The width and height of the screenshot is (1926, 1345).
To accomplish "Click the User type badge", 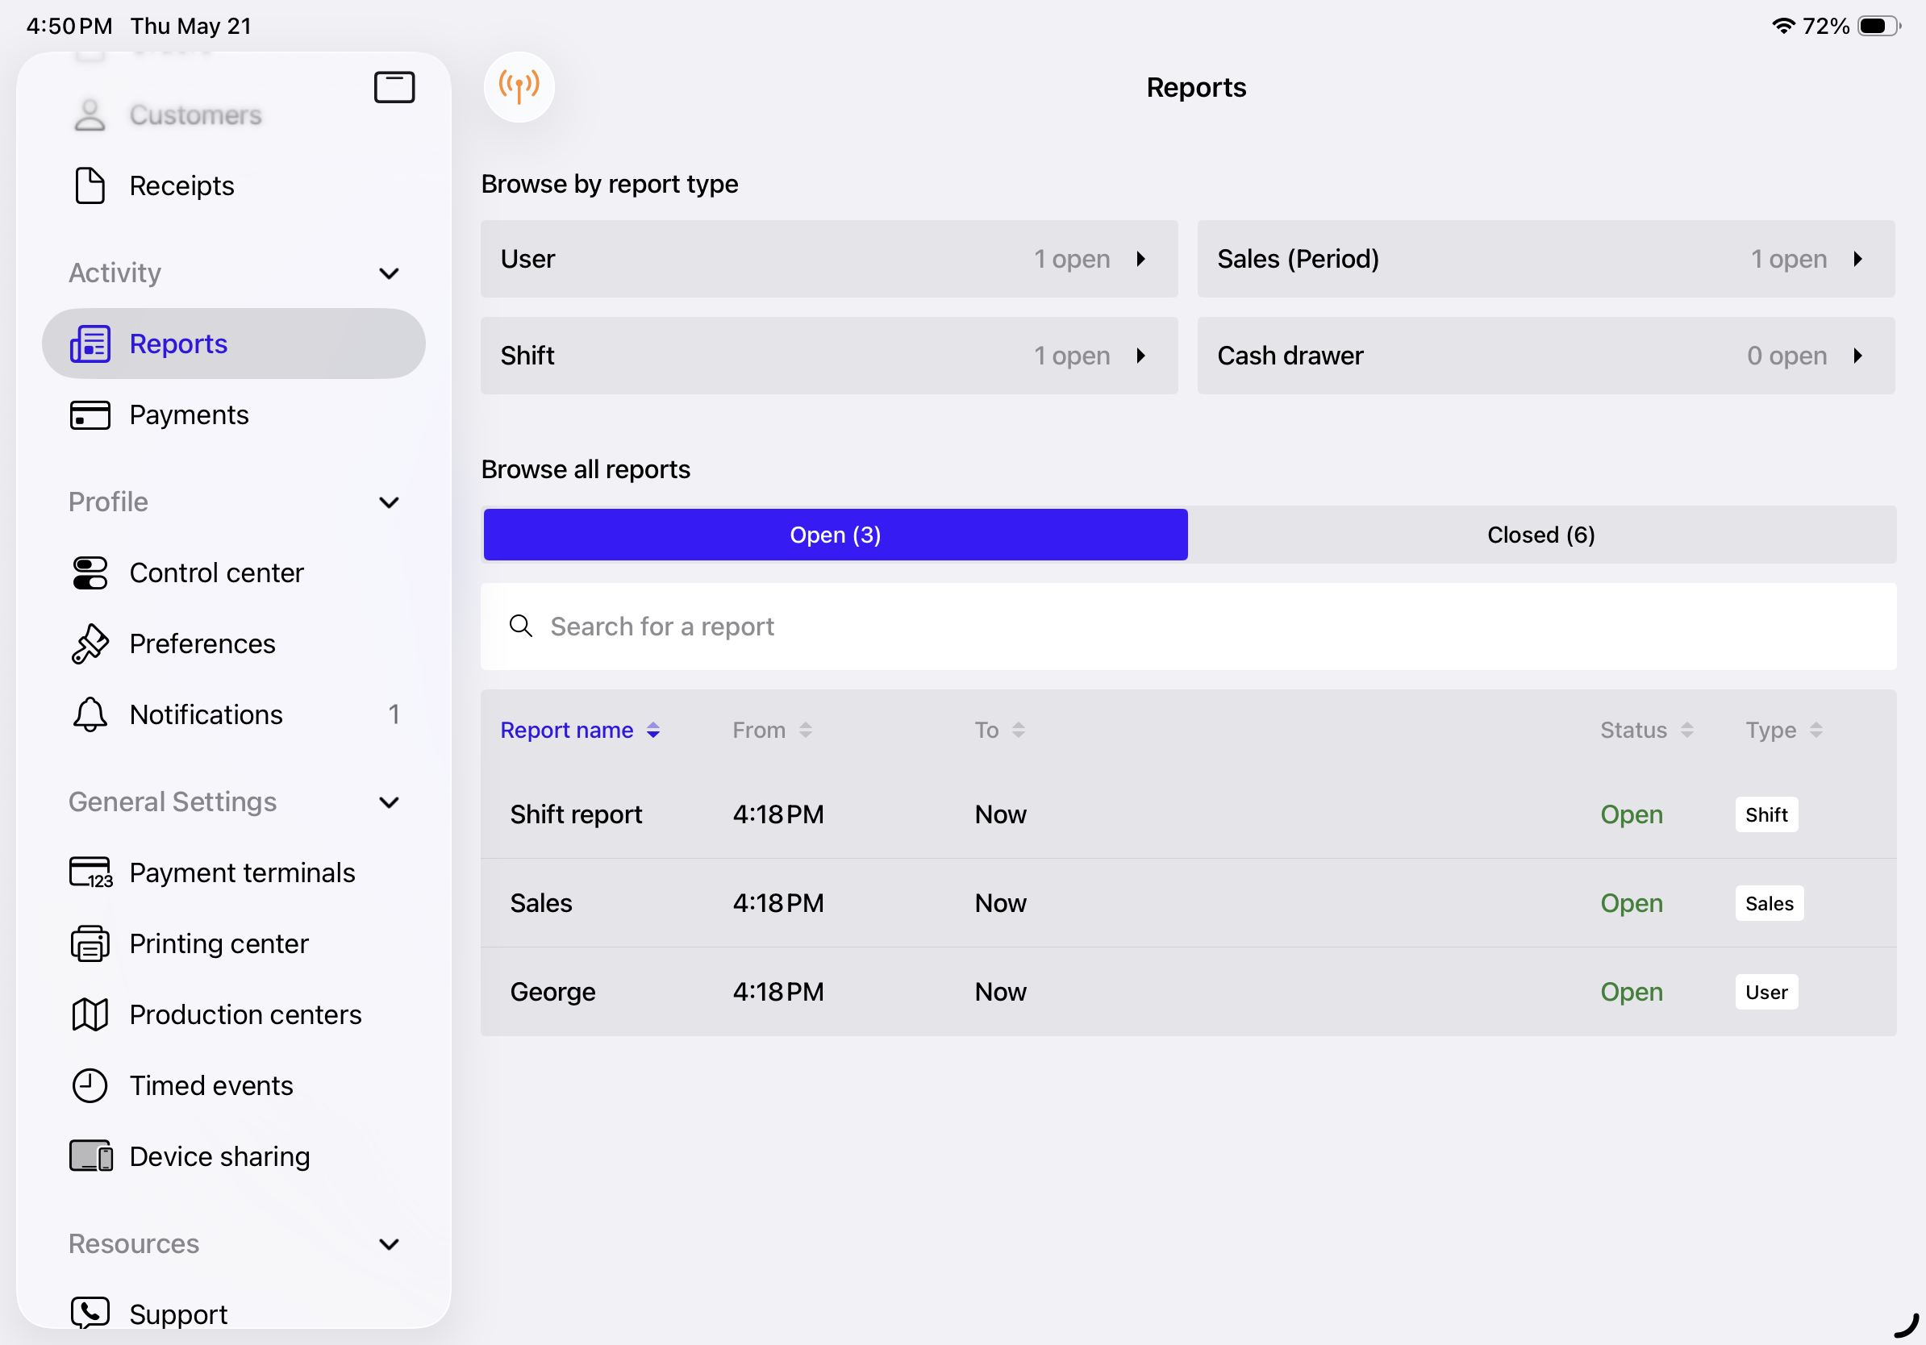I will (1765, 992).
